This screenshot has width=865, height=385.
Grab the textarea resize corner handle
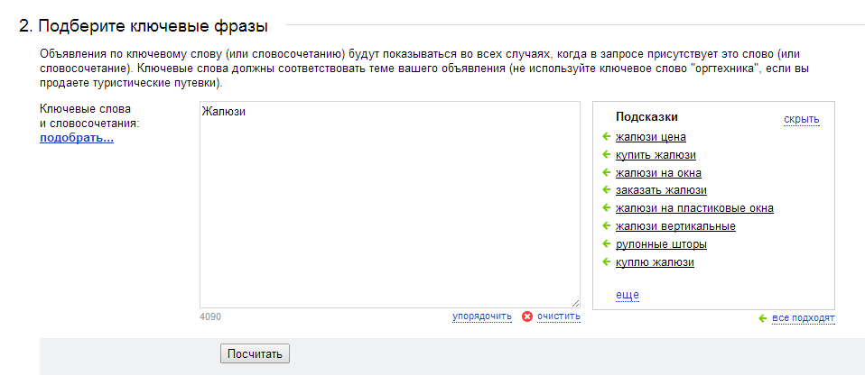click(x=576, y=304)
